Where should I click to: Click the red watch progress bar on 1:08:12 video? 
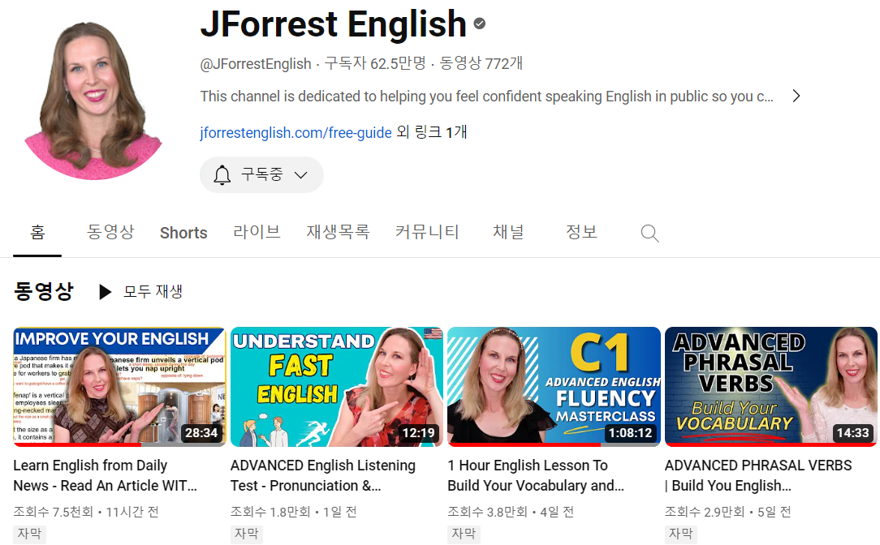coord(524,444)
